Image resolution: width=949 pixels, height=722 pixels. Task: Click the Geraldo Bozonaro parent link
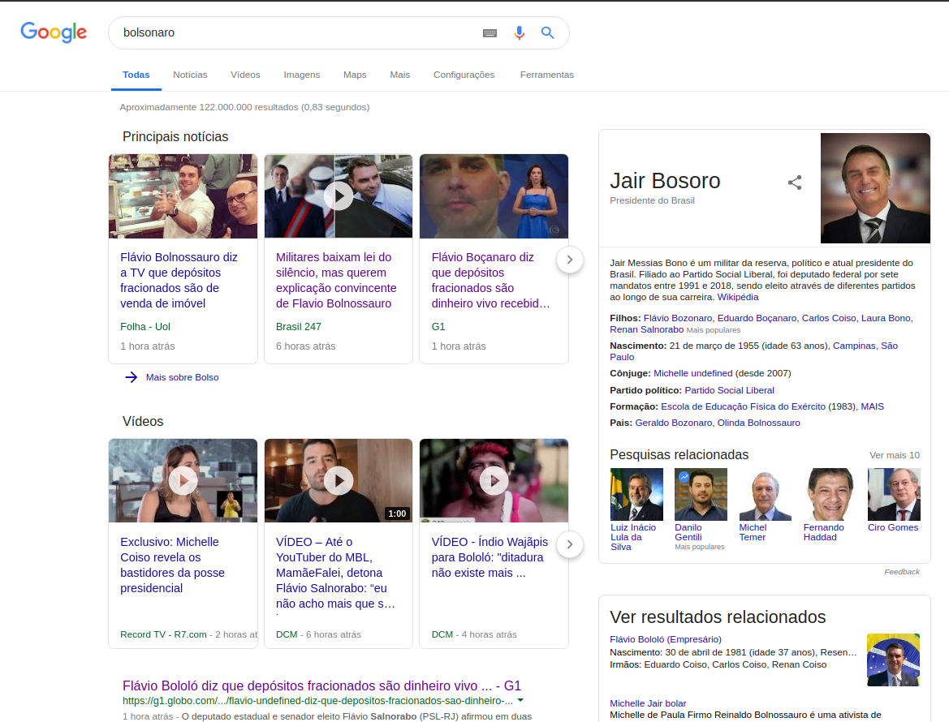[674, 423]
